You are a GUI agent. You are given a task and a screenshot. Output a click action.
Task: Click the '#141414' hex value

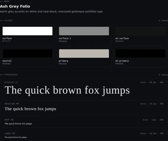point(119,41)
